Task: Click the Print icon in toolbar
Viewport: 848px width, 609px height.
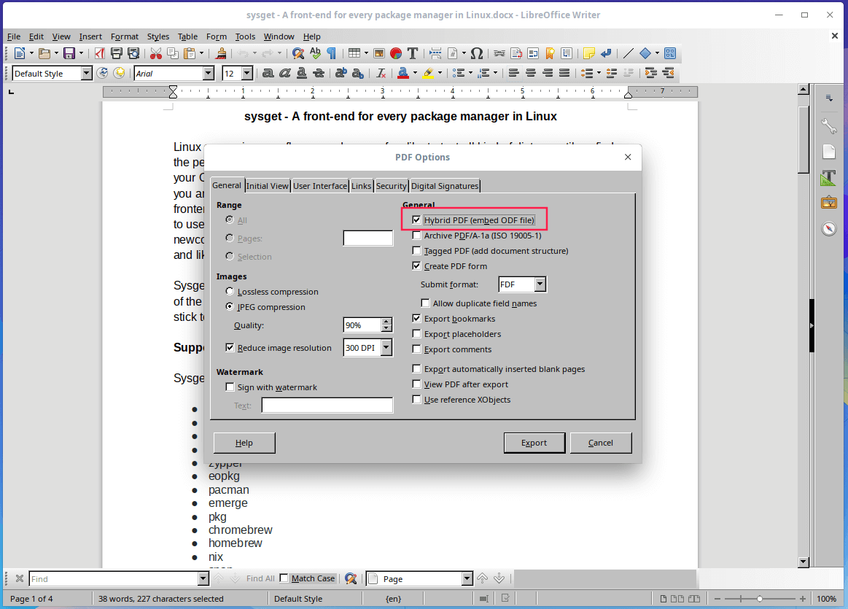Action: coord(116,53)
